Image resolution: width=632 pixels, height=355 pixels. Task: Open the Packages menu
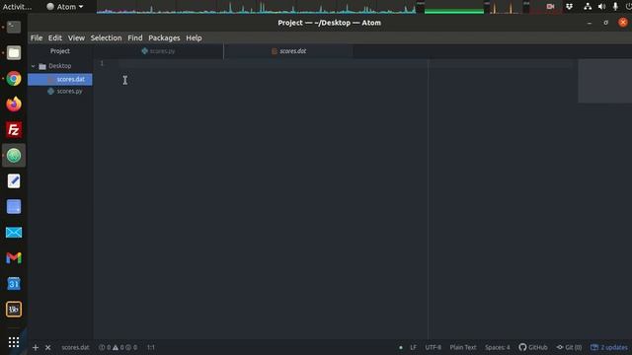164,37
